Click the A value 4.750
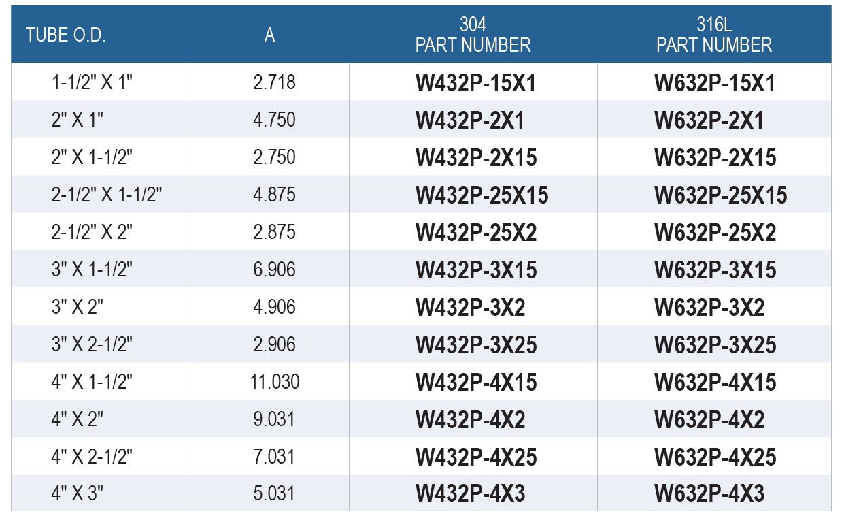 pyautogui.click(x=275, y=120)
